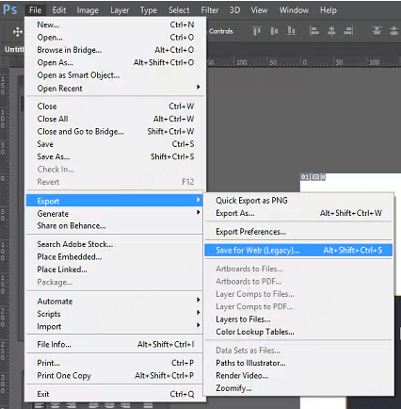This screenshot has height=409, width=401.
Task: Click the Photoshop Ps logo icon
Action: coord(9,9)
